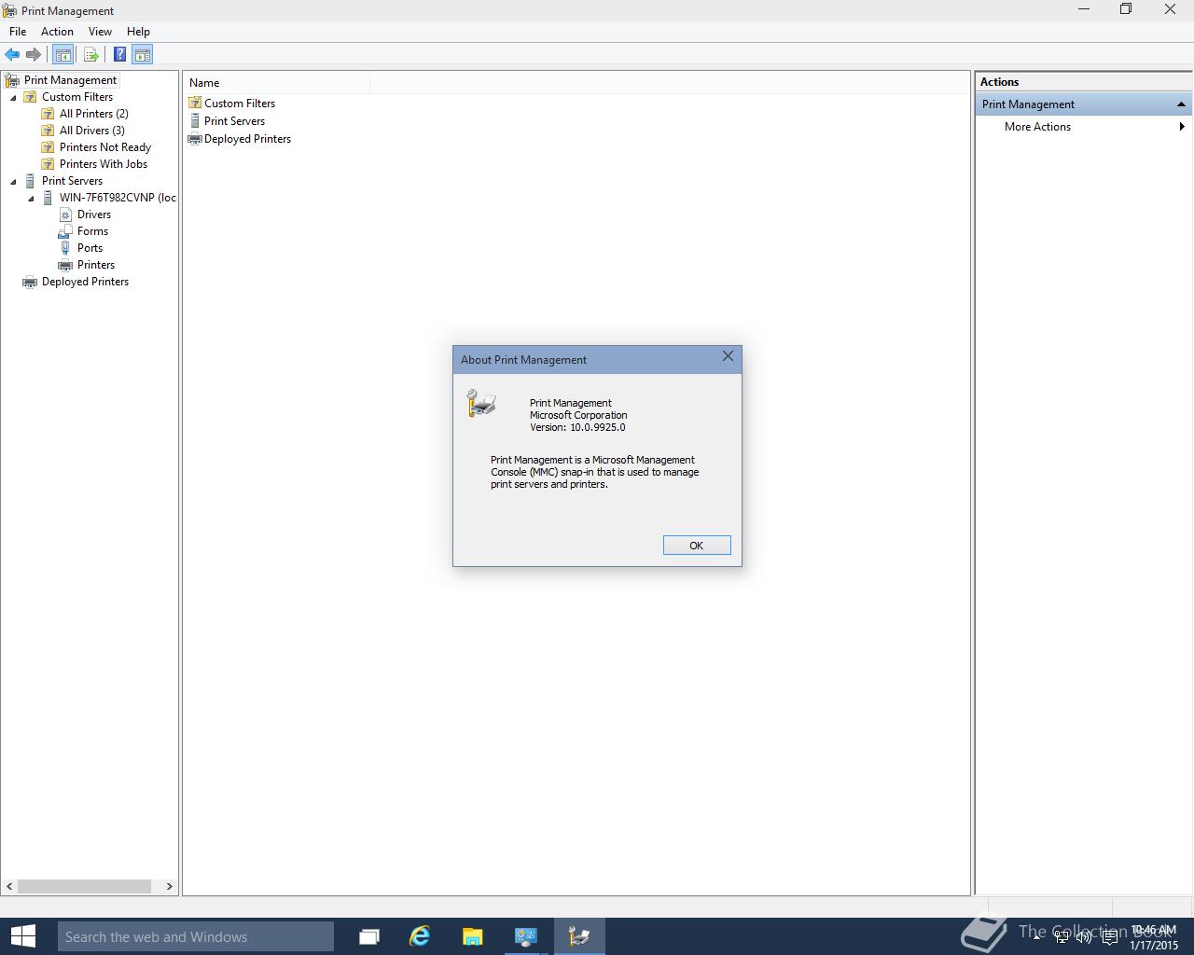Close the About Print Management dialog
The width and height of the screenshot is (1194, 955).
click(728, 356)
